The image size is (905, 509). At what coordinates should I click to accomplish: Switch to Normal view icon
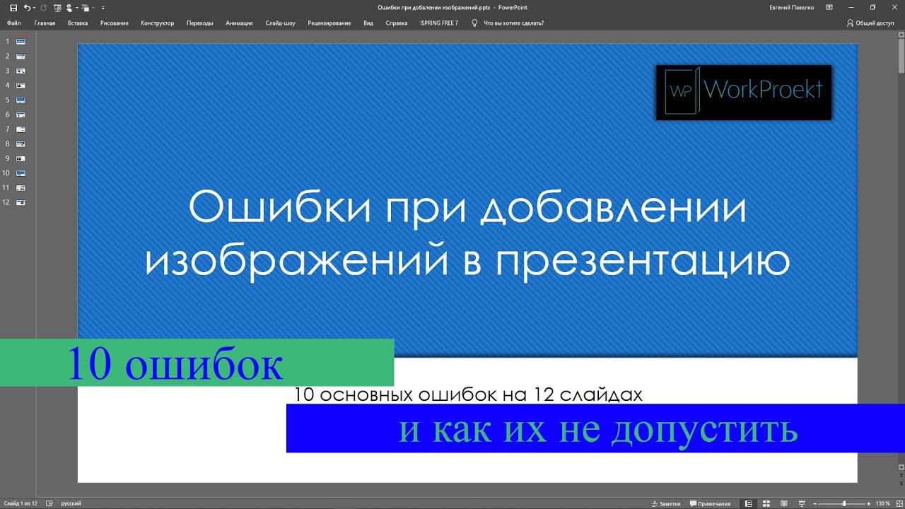[x=748, y=503]
